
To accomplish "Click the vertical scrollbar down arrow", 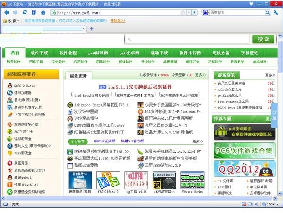I will click(280, 193).
